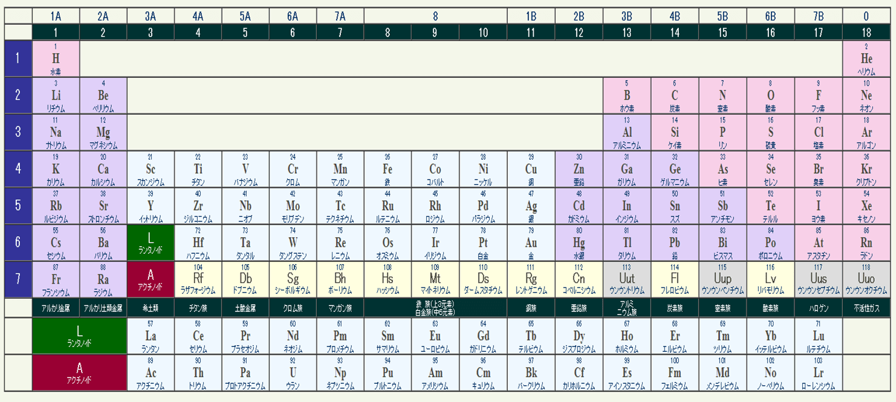The width and height of the screenshot is (896, 402).
Task: Click the period 4 row header
Action: click(18, 169)
